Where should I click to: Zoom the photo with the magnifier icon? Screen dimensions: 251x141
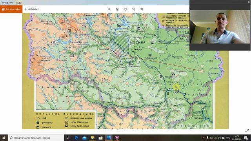pyautogui.click(x=109, y=9)
